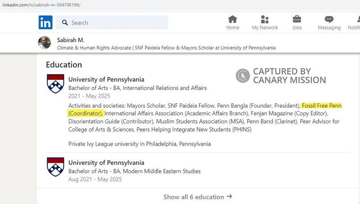This screenshot has height=204, width=360.
Task: Click the Muslim Students Association (MSA) text
Action: pos(200,121)
